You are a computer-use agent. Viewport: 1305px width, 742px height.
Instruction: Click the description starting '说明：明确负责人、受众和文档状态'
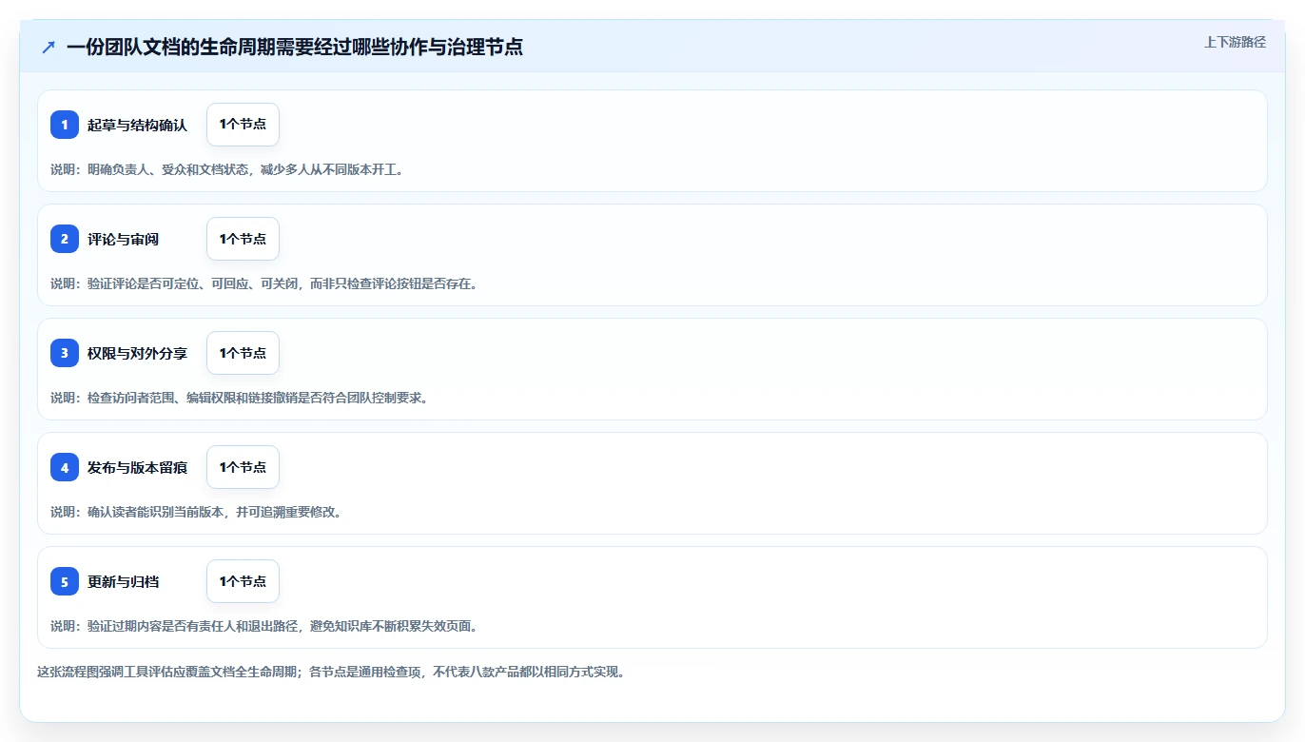[227, 169]
